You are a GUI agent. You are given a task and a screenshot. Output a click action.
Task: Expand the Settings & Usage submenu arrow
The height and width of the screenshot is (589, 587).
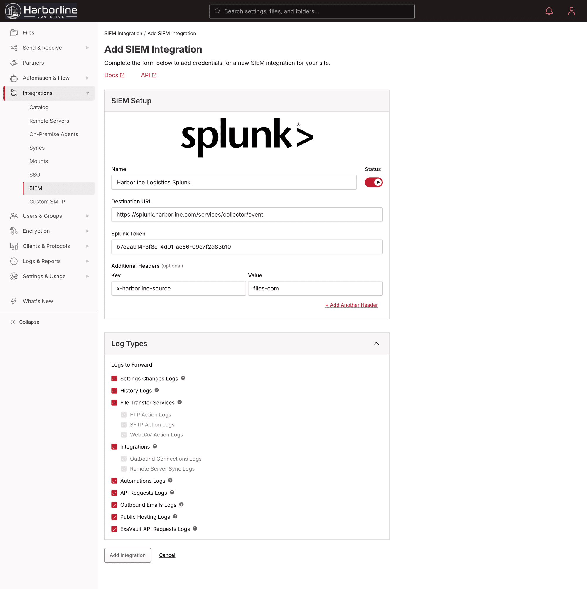[x=87, y=276]
